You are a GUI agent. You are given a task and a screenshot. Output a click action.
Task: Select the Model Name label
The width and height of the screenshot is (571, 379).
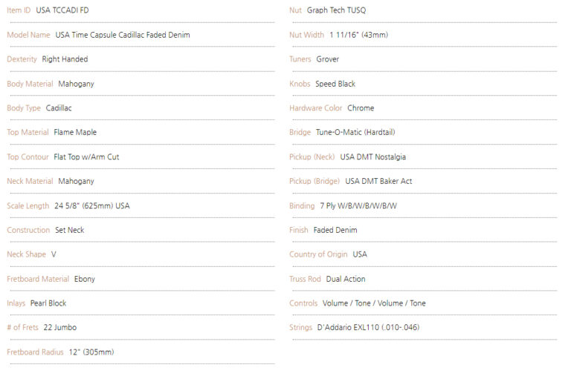coord(28,35)
